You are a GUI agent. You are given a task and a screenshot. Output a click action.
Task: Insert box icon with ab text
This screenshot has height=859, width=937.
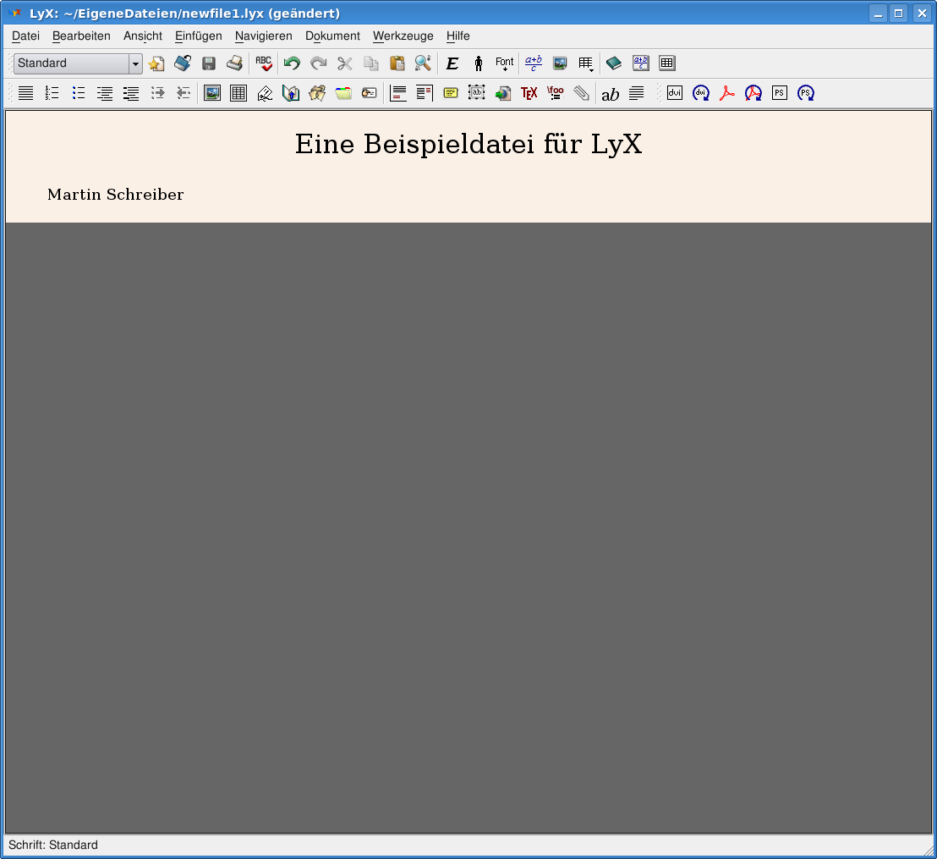(x=476, y=93)
